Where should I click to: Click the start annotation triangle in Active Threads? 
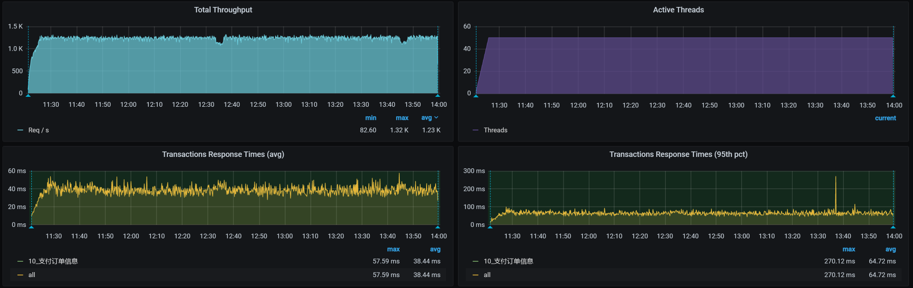pyautogui.click(x=476, y=95)
